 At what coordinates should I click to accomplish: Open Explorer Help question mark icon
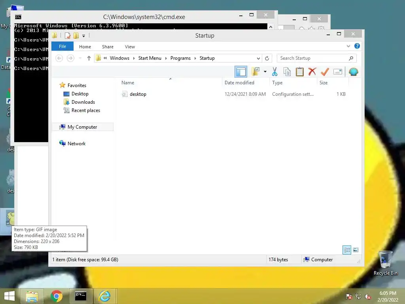coord(357,46)
